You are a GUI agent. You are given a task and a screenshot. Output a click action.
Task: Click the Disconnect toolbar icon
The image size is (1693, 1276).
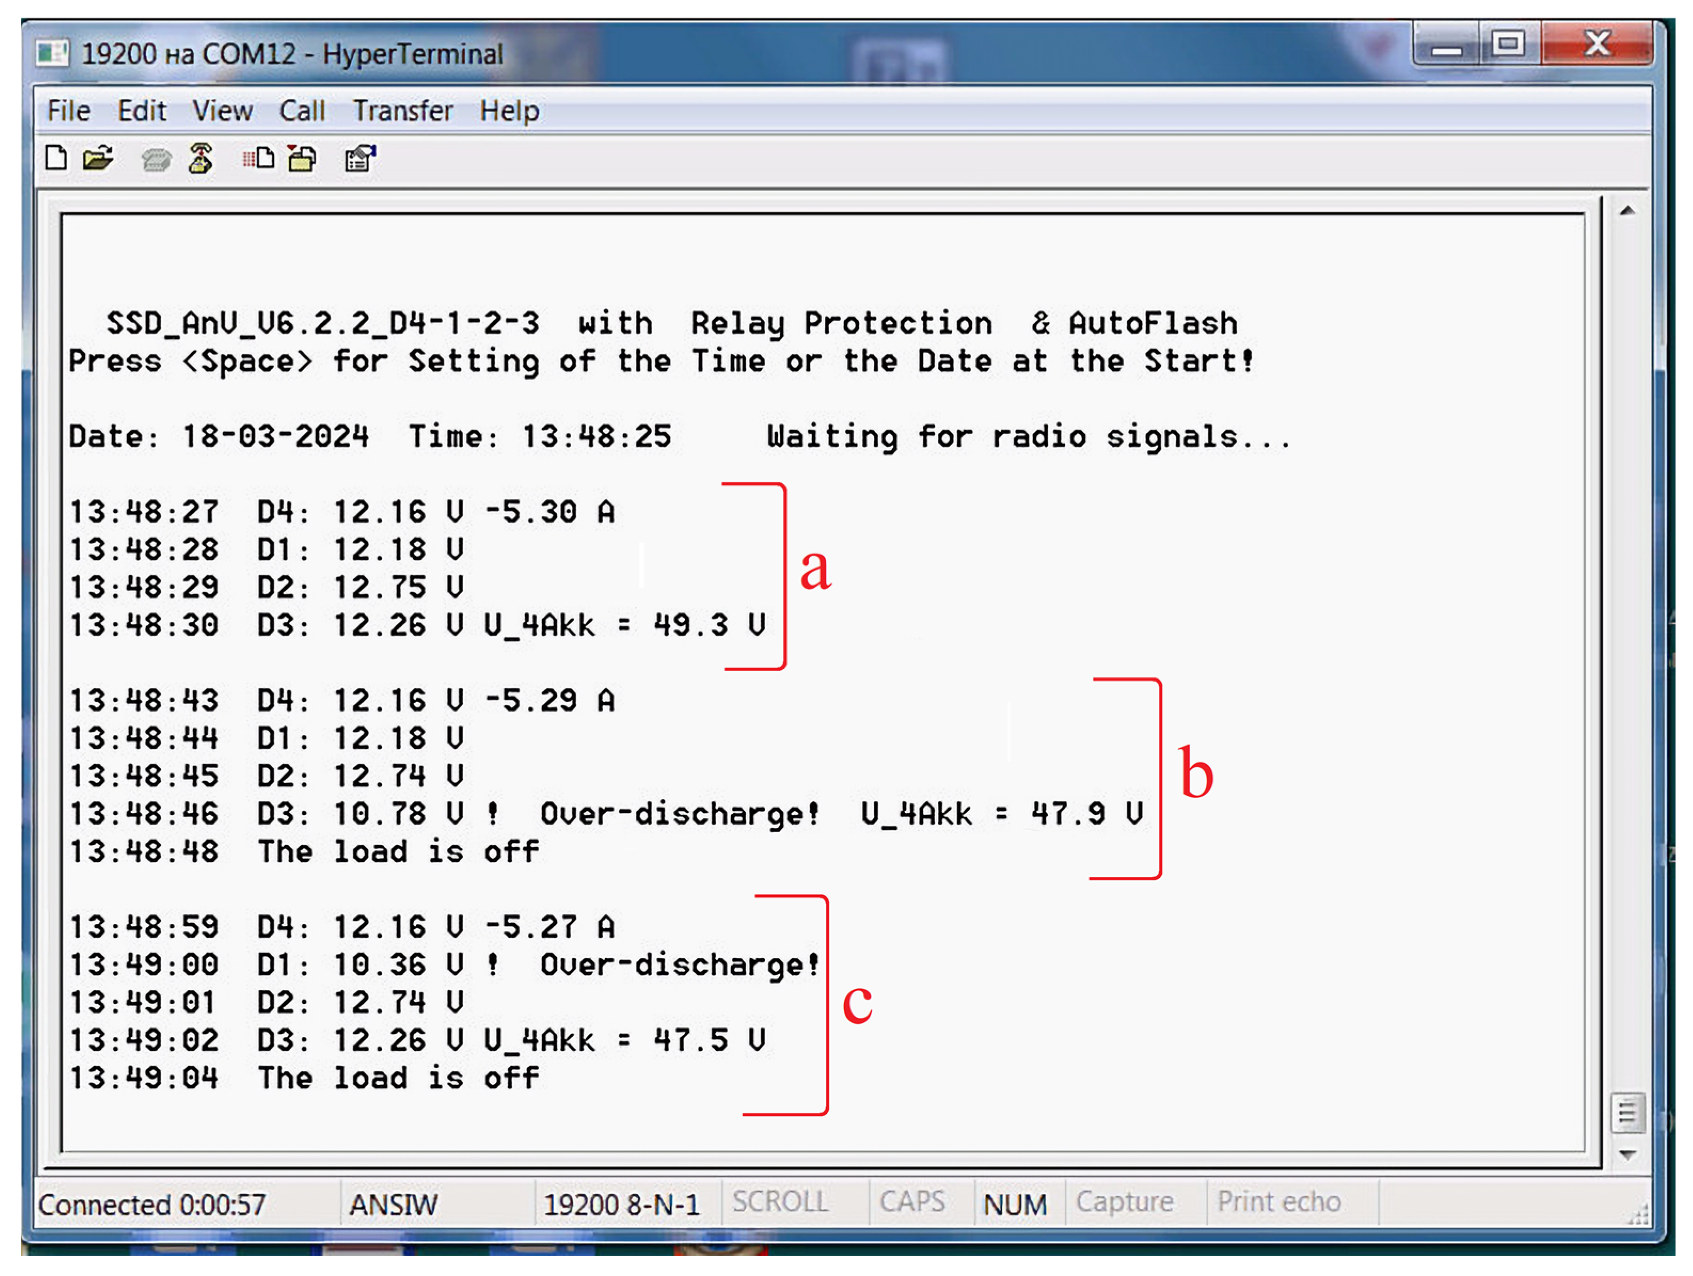coord(201,158)
